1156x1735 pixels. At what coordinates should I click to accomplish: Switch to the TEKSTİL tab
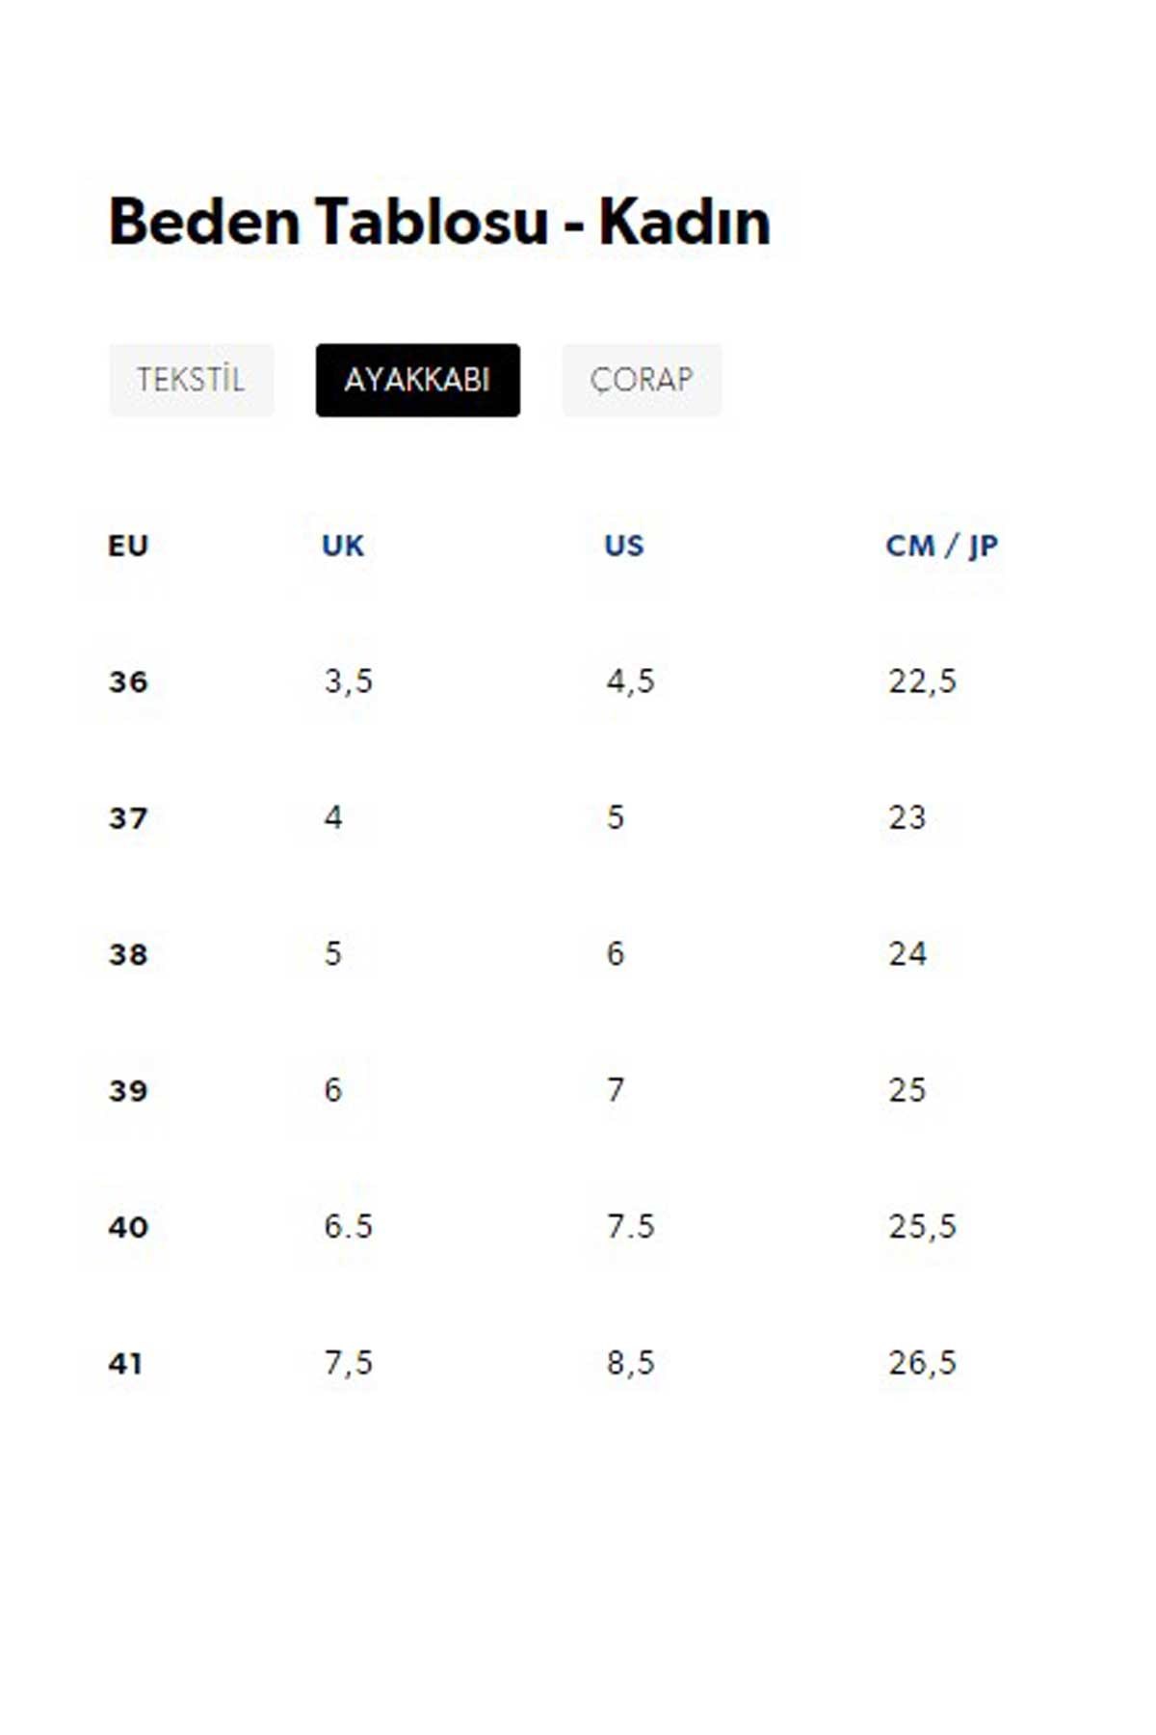(x=191, y=380)
